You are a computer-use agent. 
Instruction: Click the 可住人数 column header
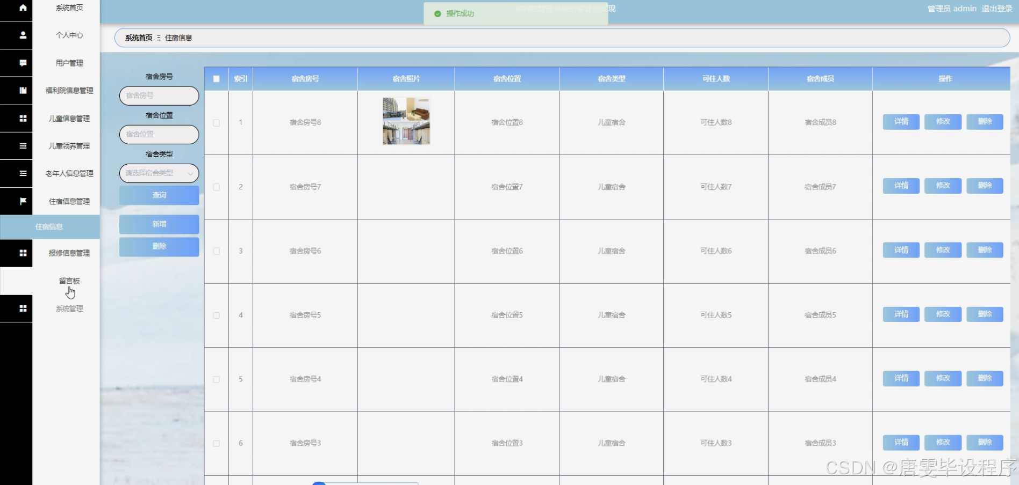pos(716,79)
